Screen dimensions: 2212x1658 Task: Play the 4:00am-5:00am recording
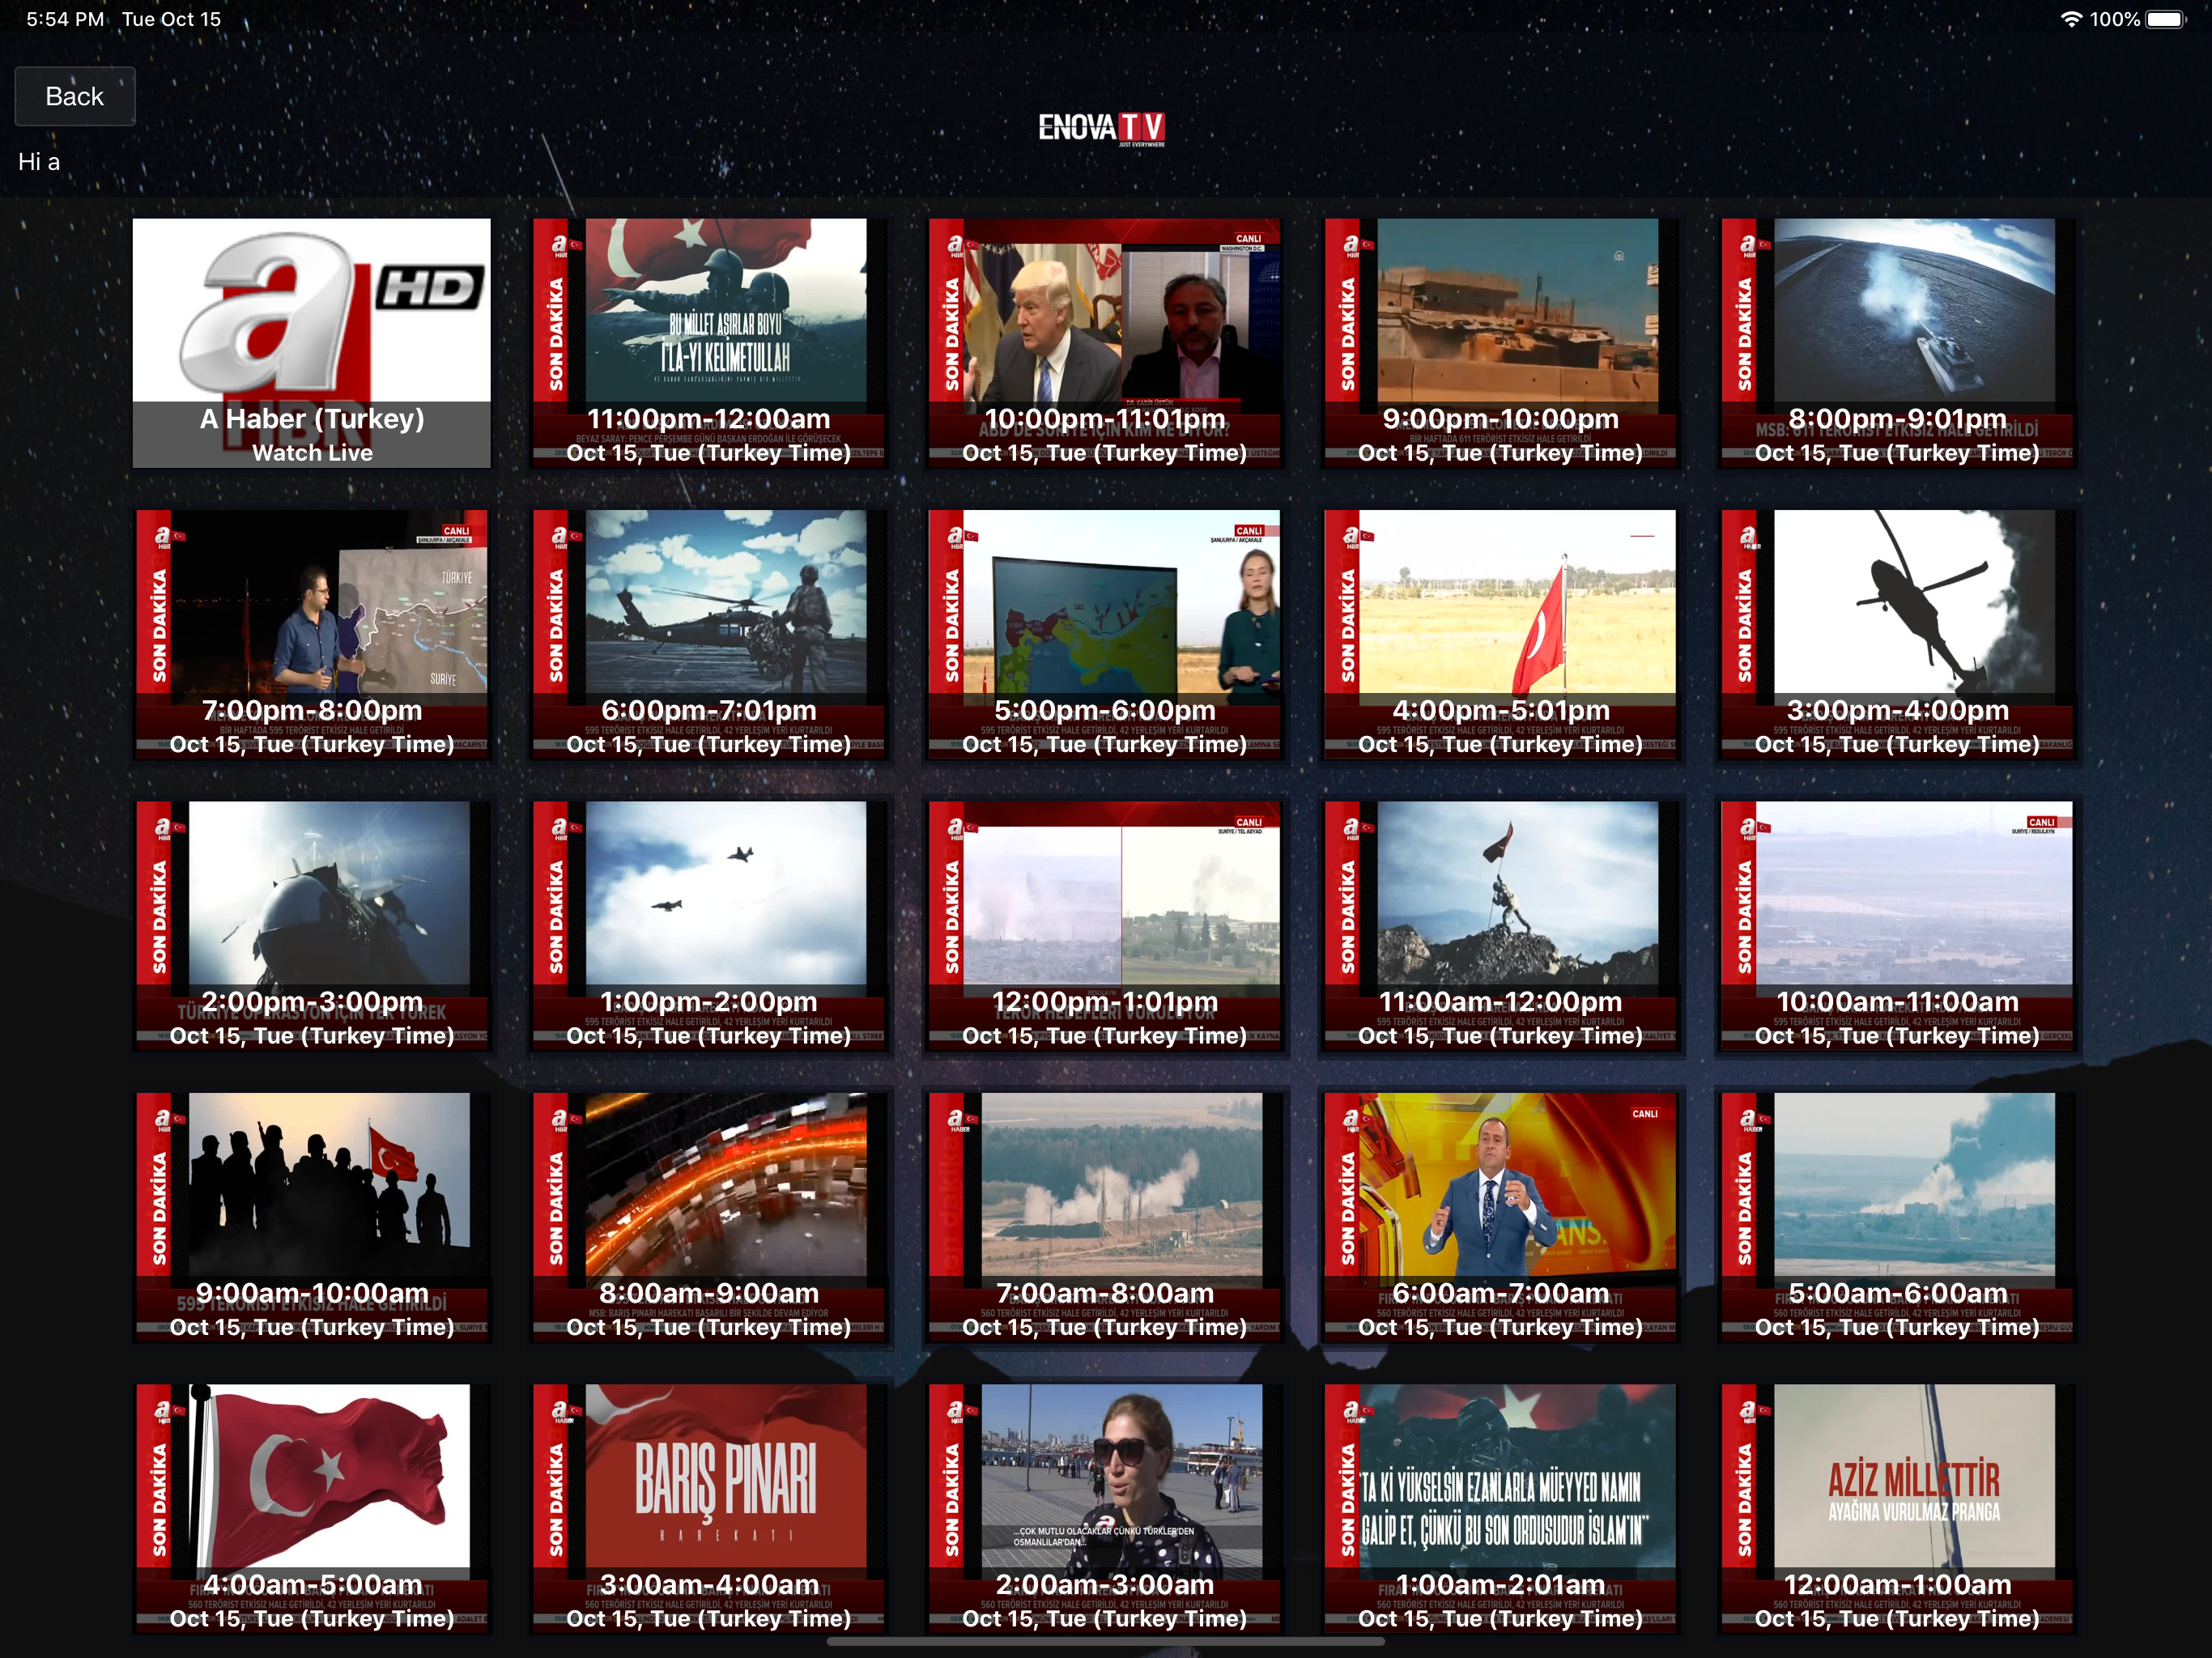[x=312, y=1509]
